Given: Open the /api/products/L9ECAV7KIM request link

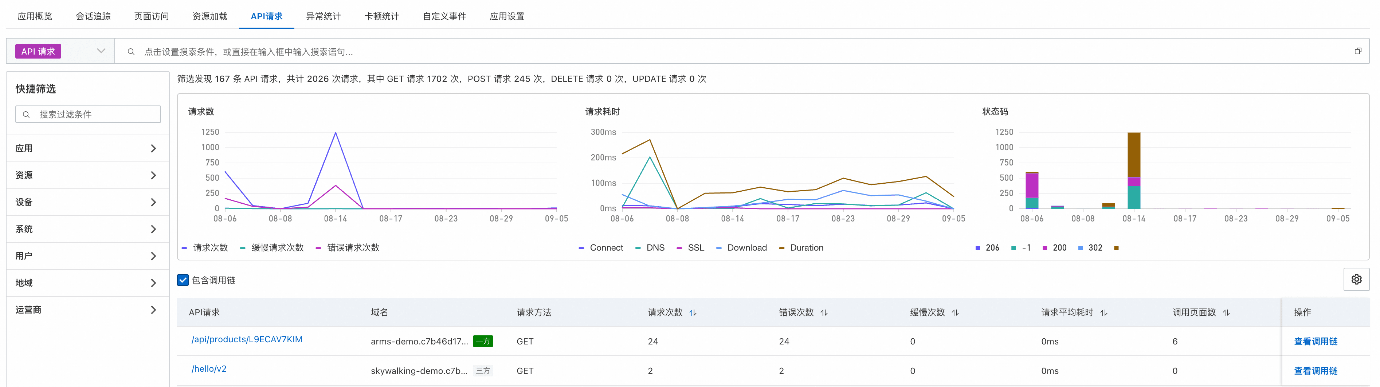Looking at the screenshot, I should tap(246, 339).
